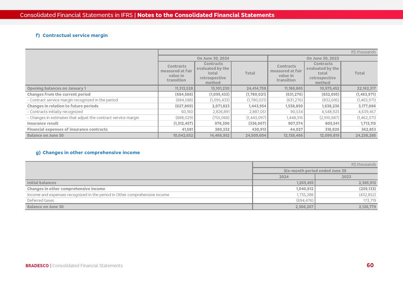403x283 pixels.
Task: Click the 2,306,267 balance value
Action: coord(305,207)
